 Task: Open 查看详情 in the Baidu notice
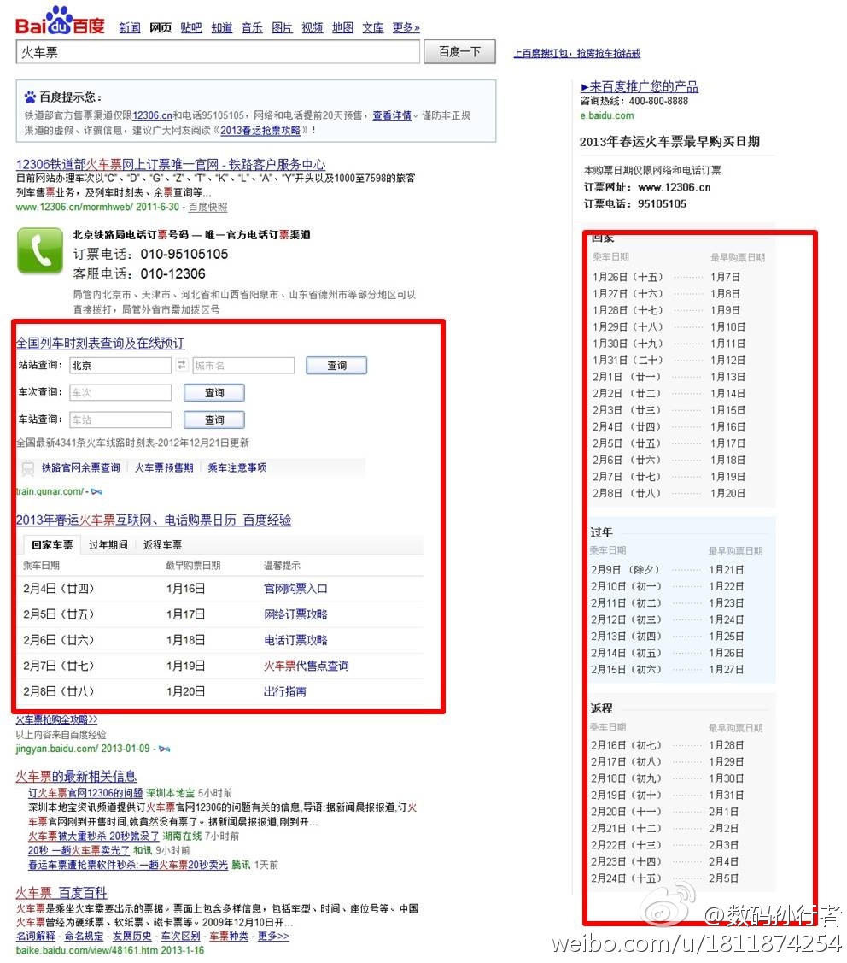click(392, 115)
